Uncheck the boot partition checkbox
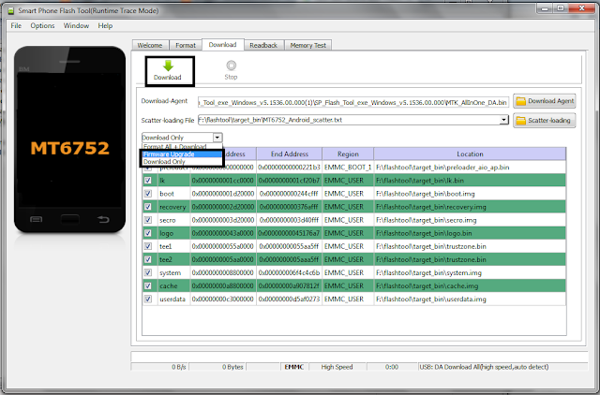The height and width of the screenshot is (395, 600). 148,194
